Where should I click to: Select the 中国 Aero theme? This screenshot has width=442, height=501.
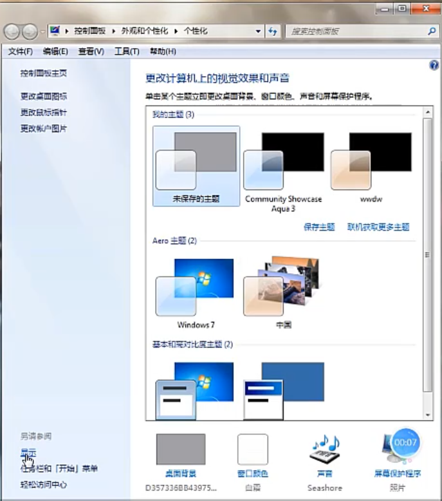[x=282, y=288]
